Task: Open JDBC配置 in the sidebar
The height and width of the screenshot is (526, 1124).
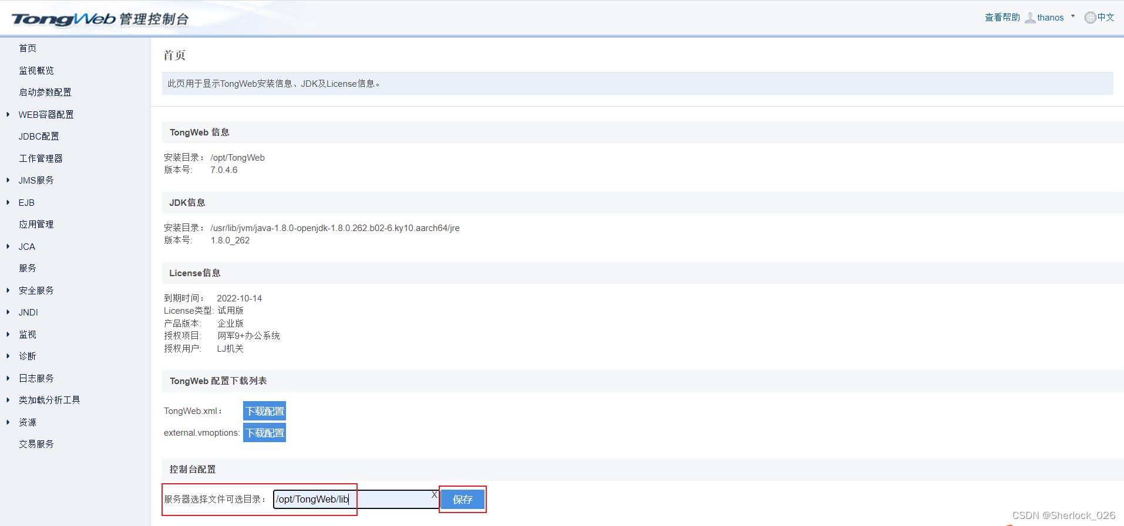Action: (x=39, y=136)
